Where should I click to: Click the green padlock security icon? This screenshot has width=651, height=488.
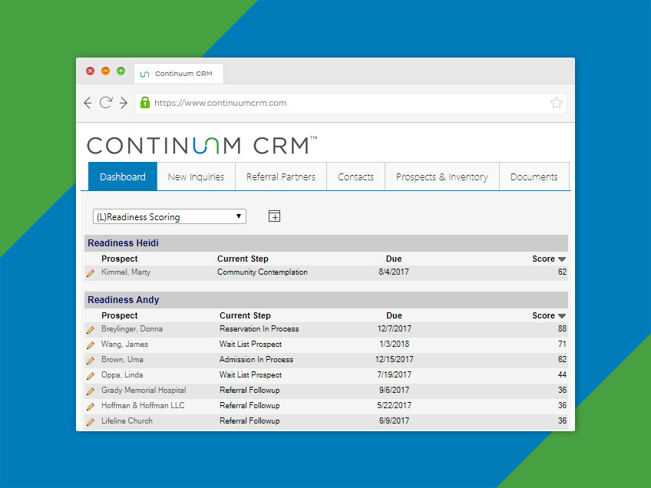pos(144,102)
